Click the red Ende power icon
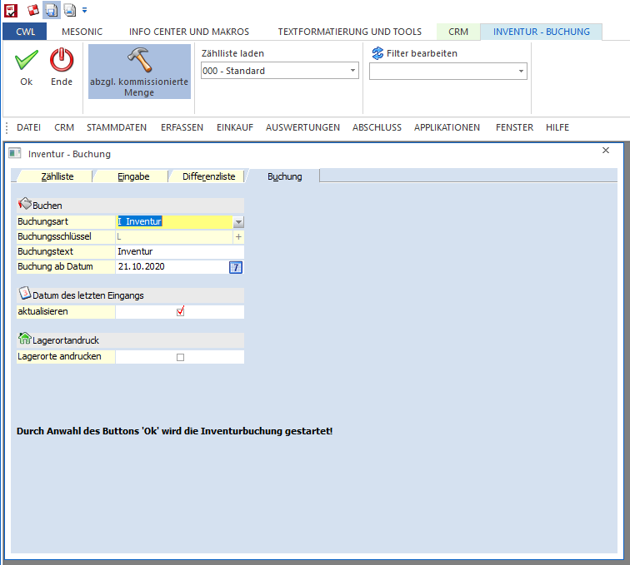The width and height of the screenshot is (630, 565). (62, 61)
